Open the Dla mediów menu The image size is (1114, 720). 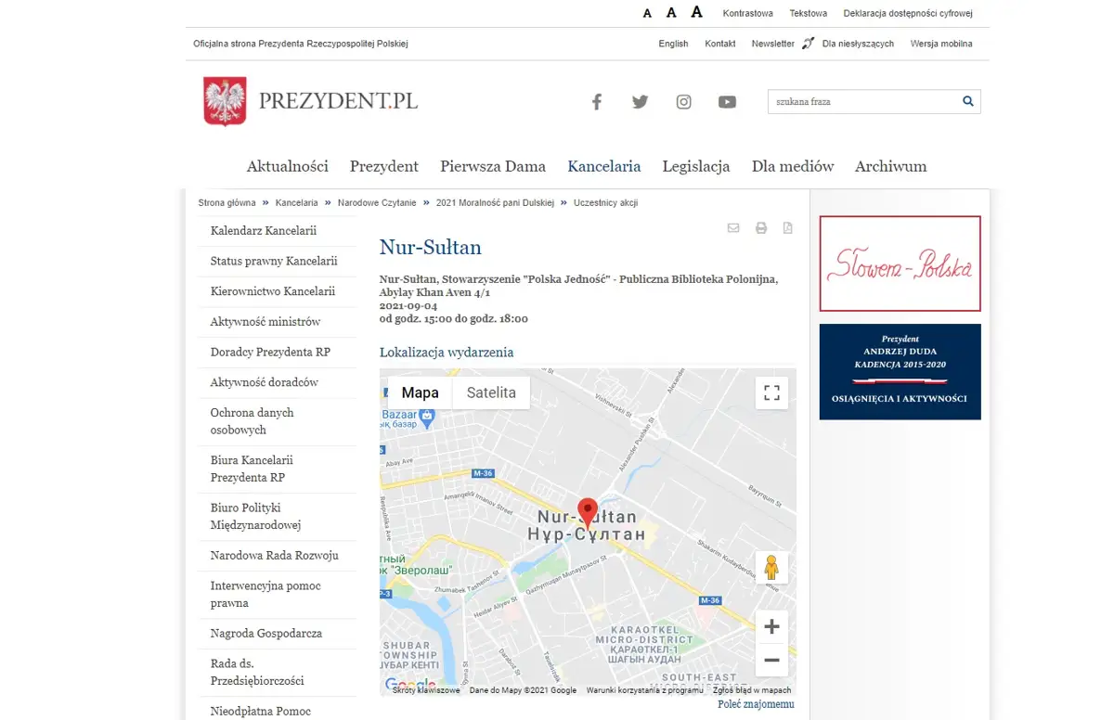[x=793, y=167]
